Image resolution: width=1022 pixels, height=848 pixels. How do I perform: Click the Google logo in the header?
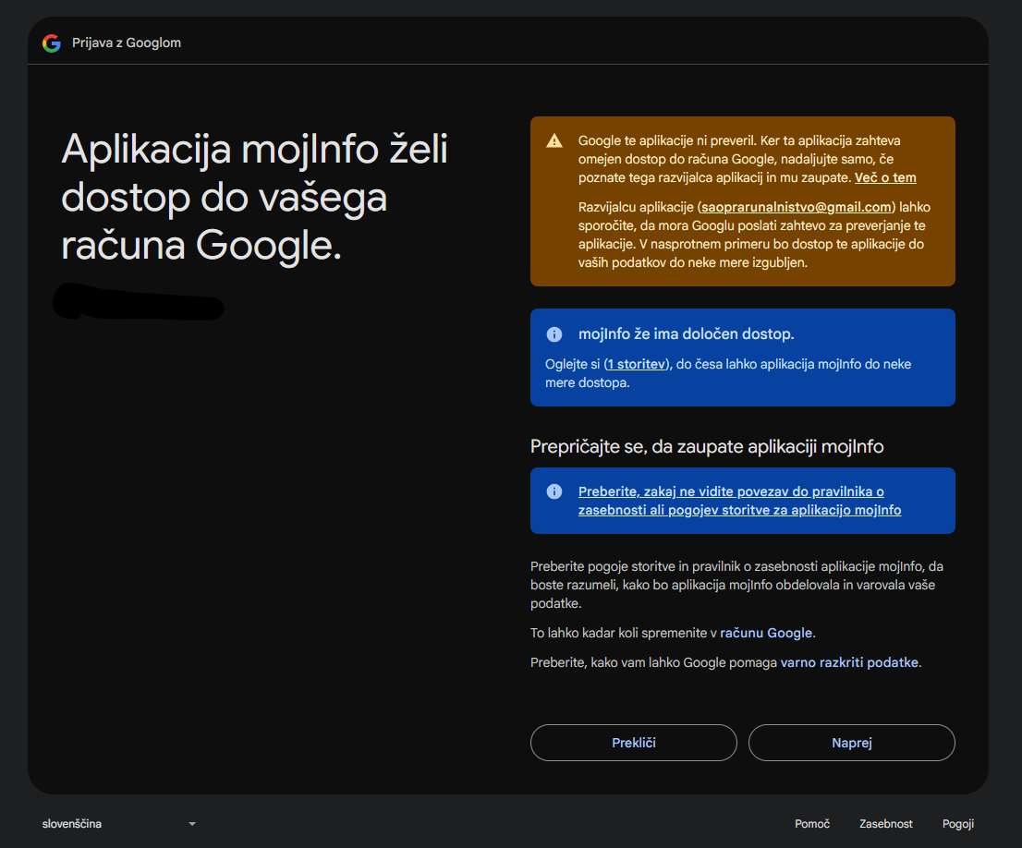click(52, 43)
